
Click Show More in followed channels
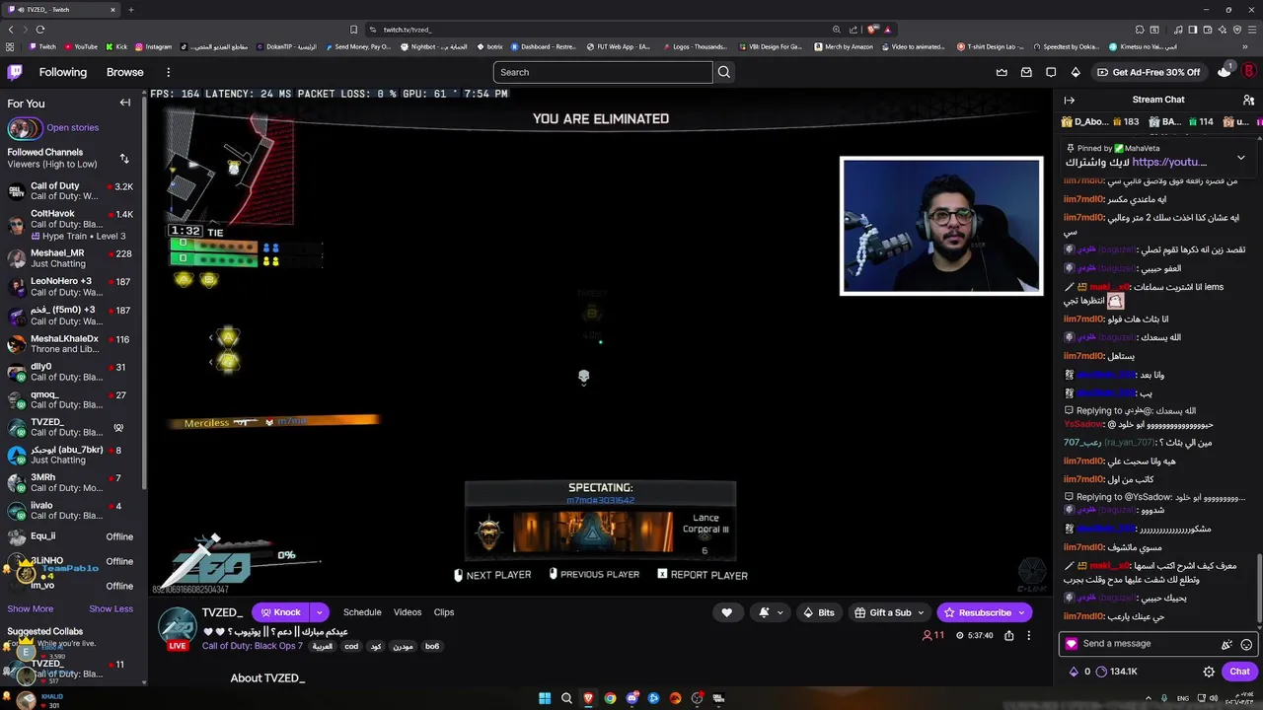click(x=31, y=608)
